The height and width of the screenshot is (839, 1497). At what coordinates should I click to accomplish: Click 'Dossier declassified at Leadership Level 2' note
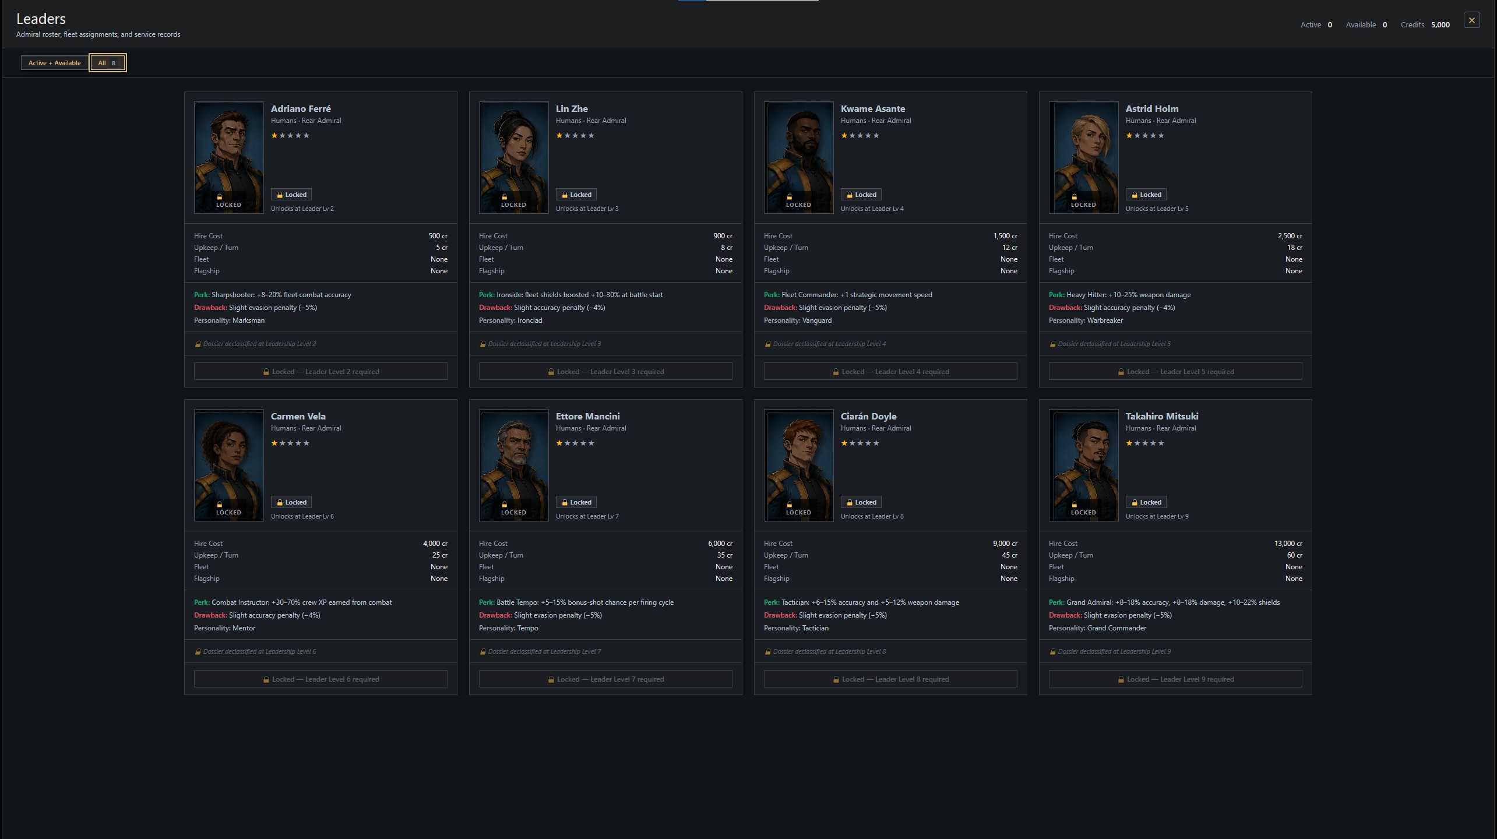coord(256,344)
